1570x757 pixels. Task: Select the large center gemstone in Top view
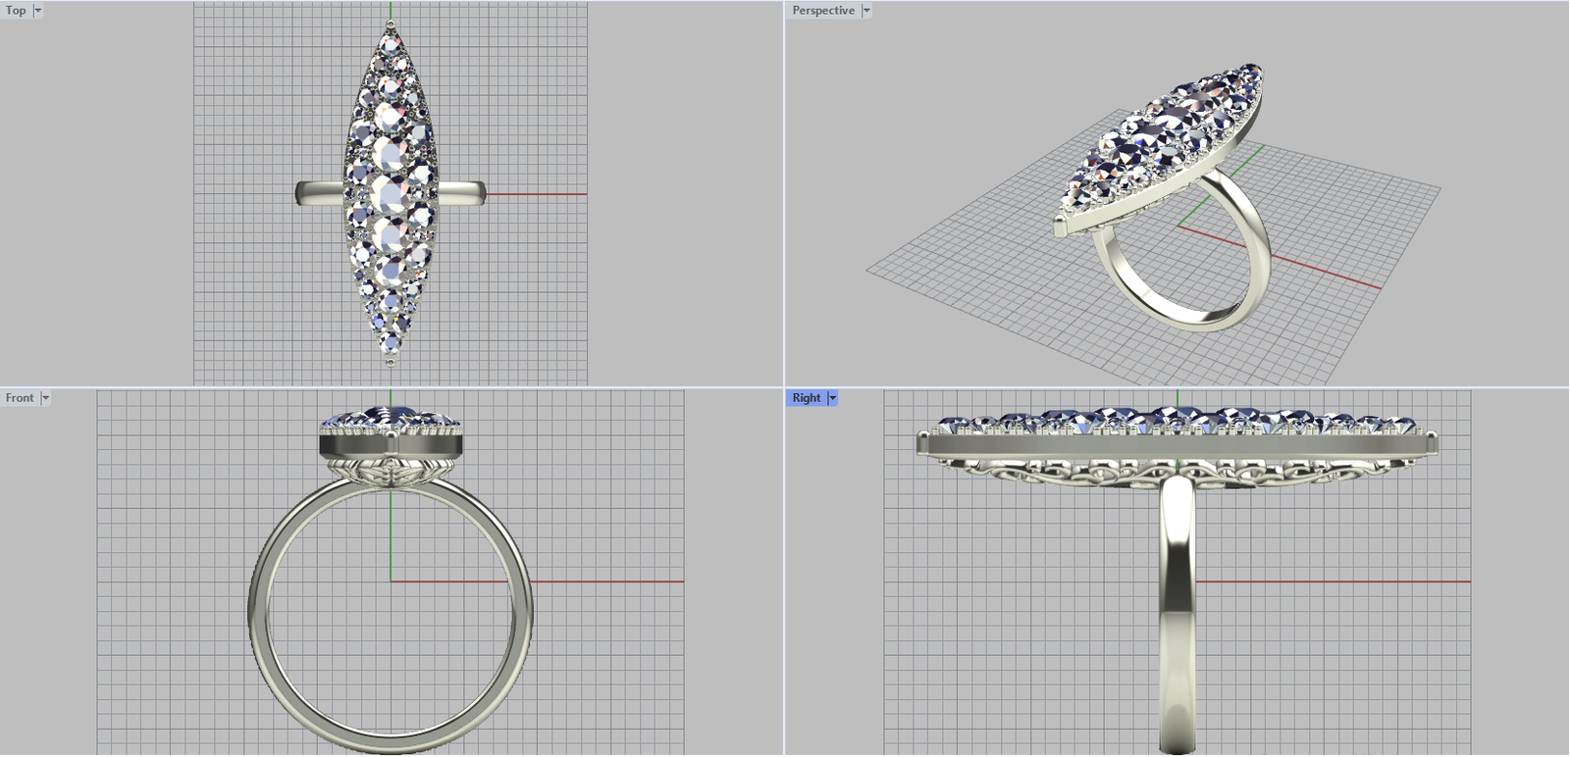391,194
